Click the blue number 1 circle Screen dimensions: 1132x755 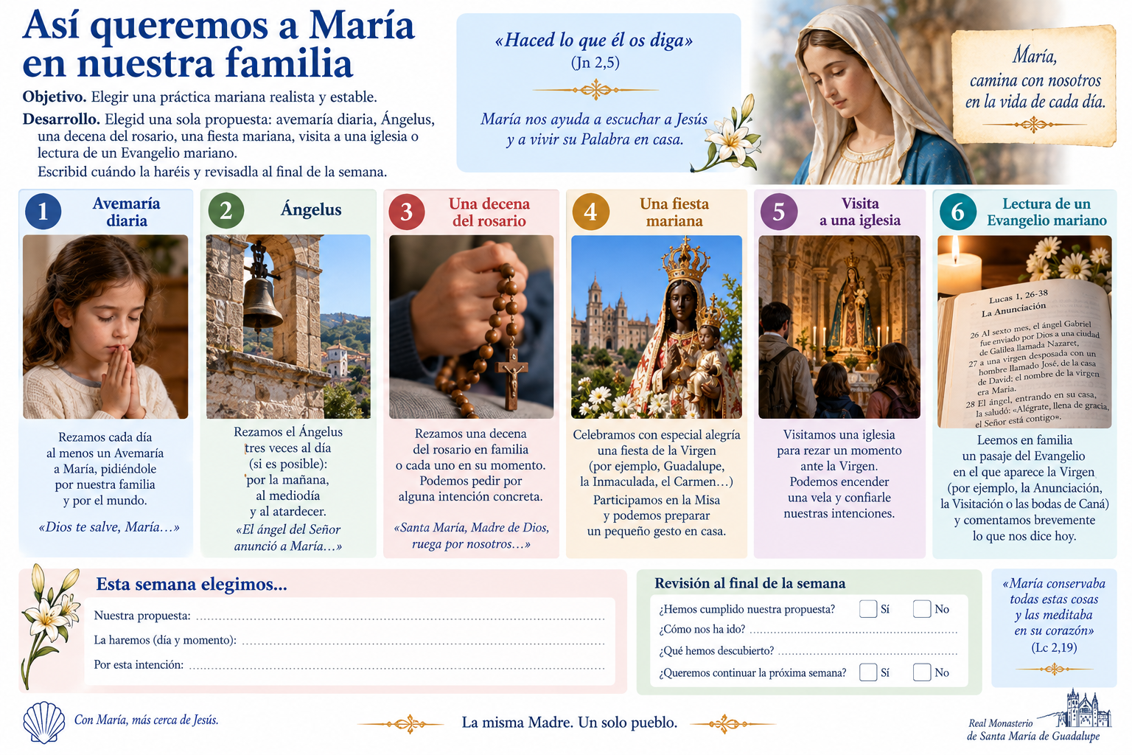[43, 211]
